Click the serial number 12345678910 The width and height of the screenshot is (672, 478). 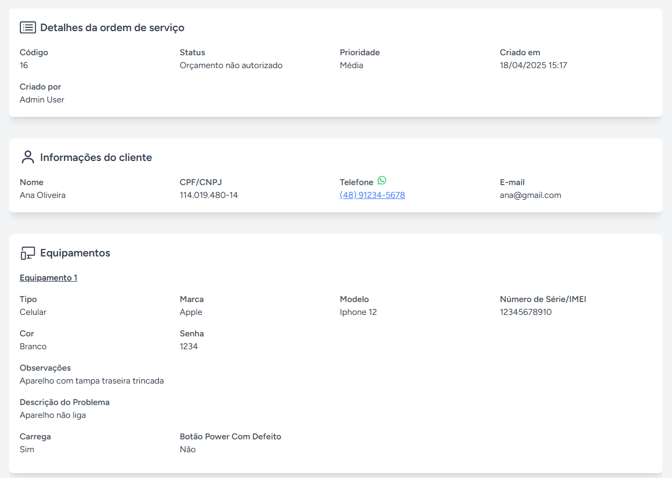pyautogui.click(x=525, y=312)
